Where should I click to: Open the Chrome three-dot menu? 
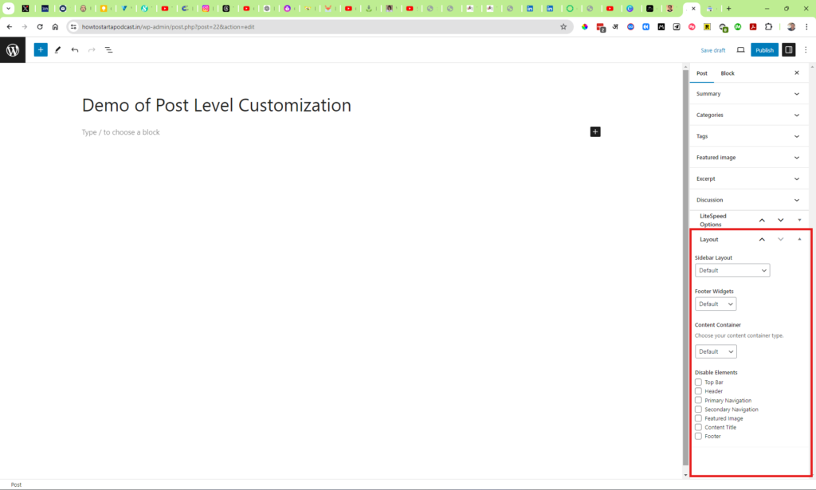click(806, 26)
